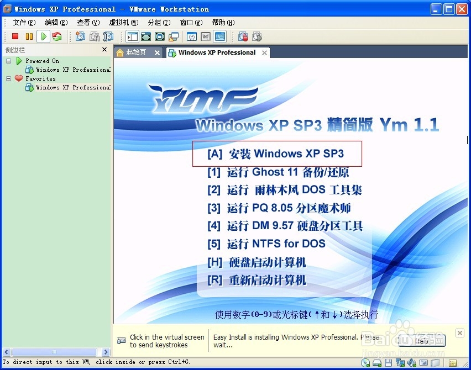This screenshot has width=471, height=370.
Task: Click the Appliance view icon
Action: 206,36
